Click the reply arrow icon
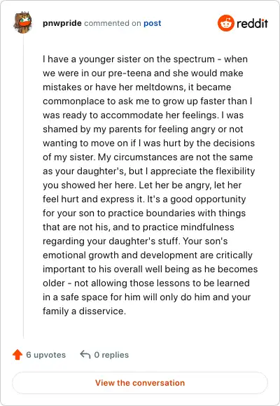280x406 pixels. point(85,354)
